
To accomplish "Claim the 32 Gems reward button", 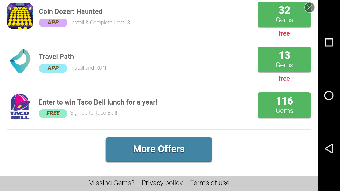I will click(x=284, y=14).
